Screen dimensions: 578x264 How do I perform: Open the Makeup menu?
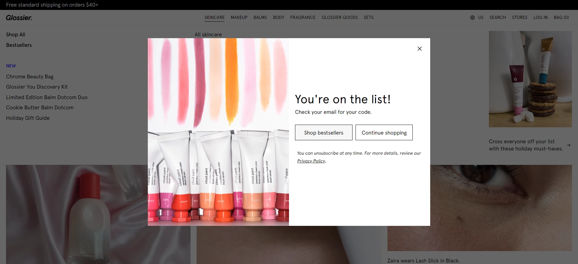[x=239, y=17]
